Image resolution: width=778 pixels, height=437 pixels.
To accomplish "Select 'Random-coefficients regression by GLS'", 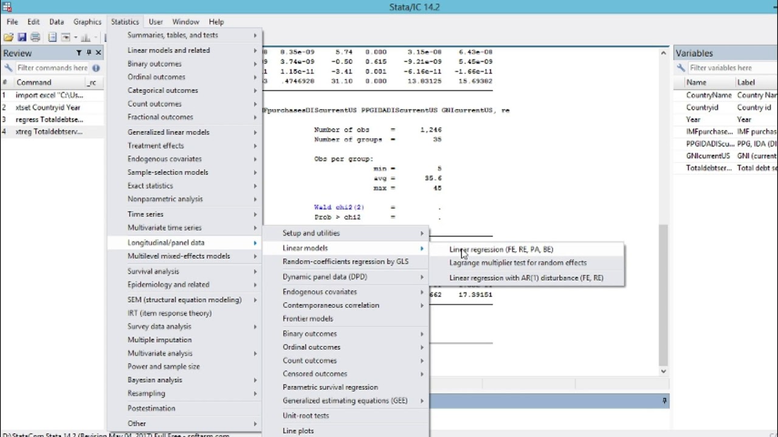I will (x=346, y=262).
